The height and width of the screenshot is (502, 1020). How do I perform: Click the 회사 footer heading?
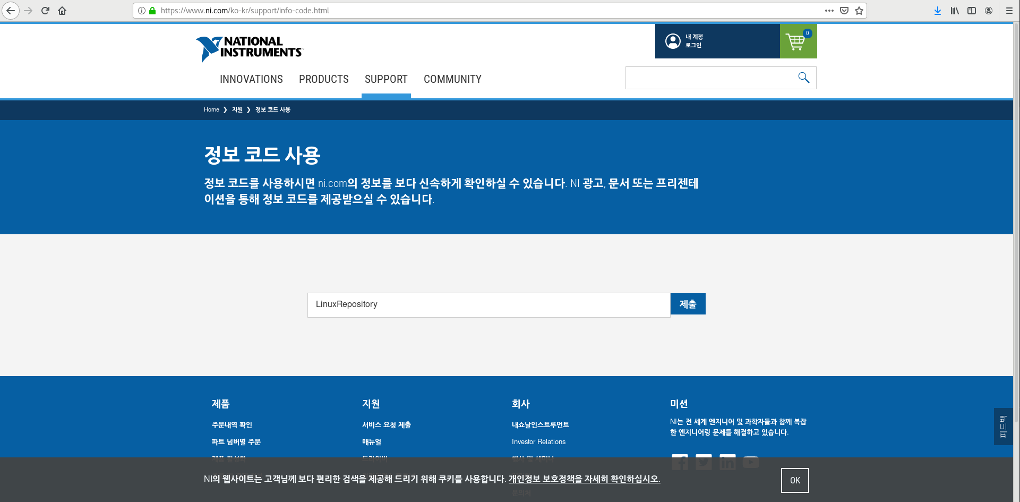[521, 404]
